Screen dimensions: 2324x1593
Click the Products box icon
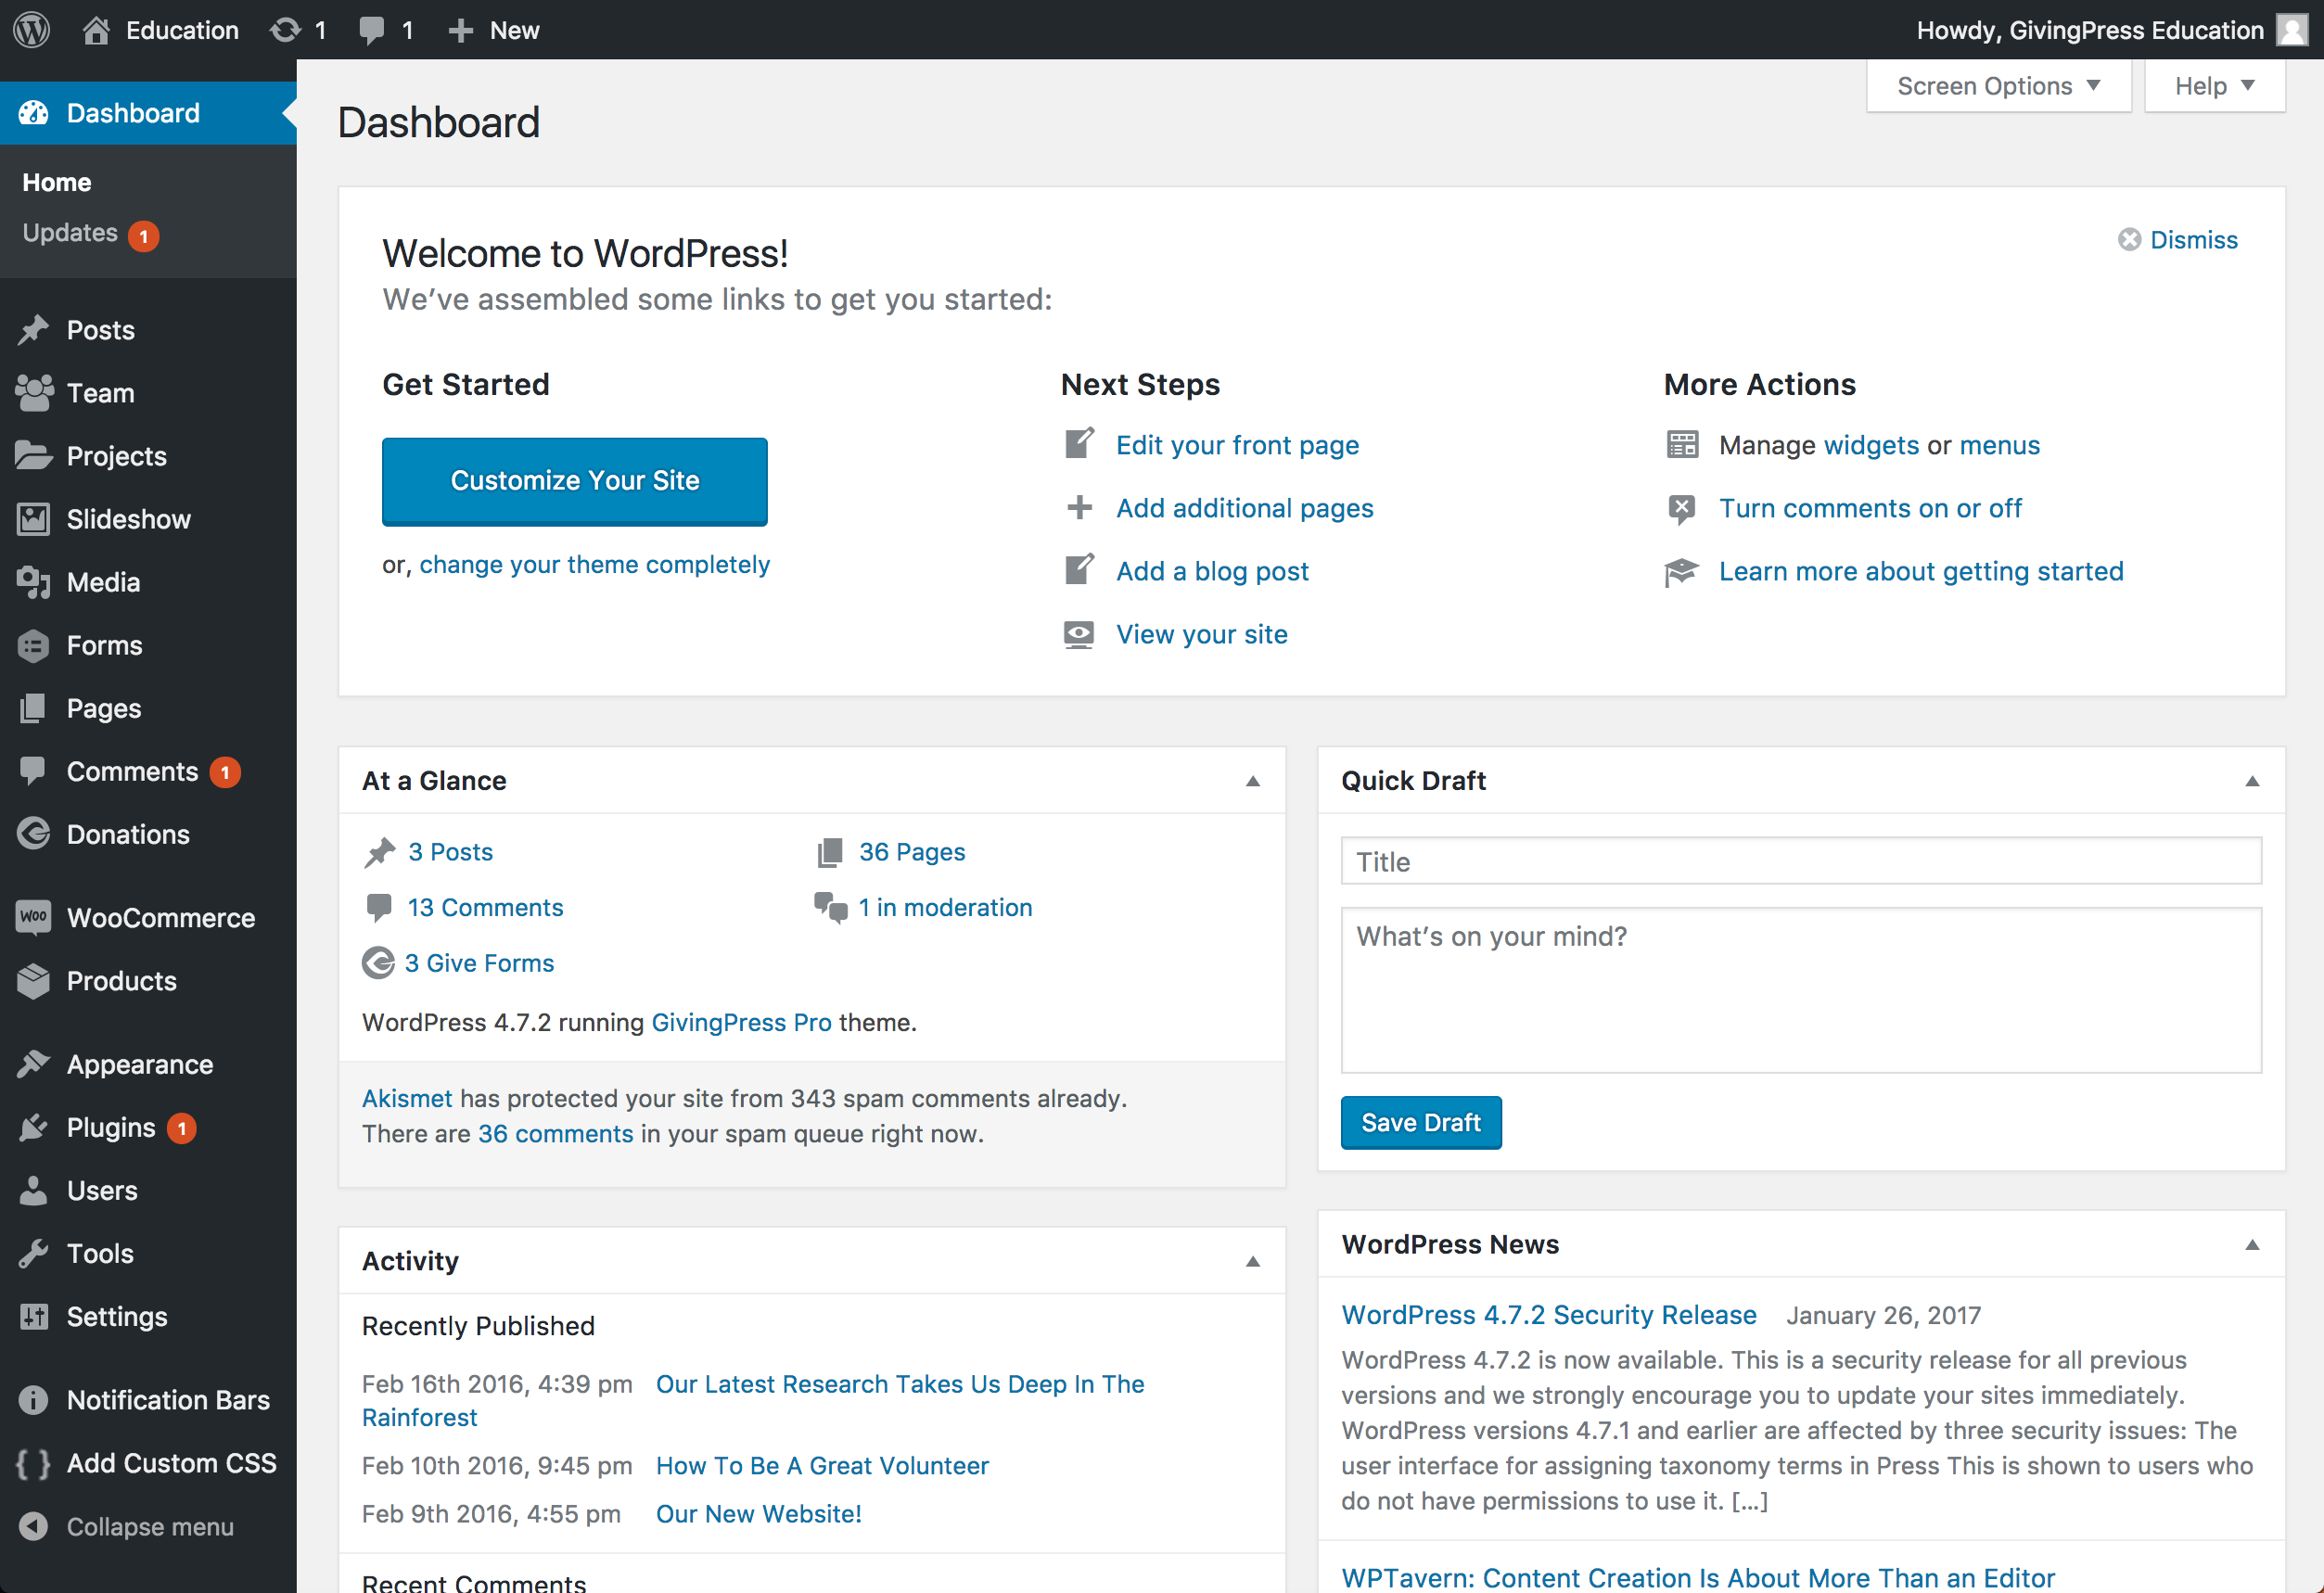click(x=33, y=980)
